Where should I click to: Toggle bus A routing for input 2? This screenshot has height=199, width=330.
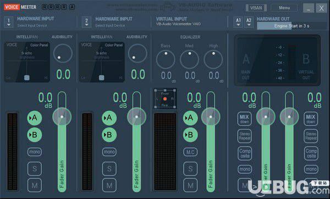pos(109,118)
